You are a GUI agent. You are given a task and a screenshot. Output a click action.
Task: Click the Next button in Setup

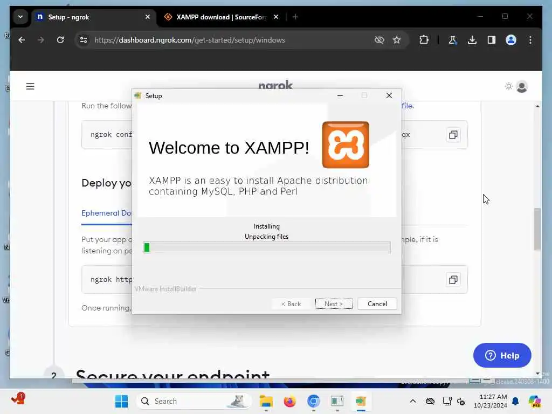334,304
